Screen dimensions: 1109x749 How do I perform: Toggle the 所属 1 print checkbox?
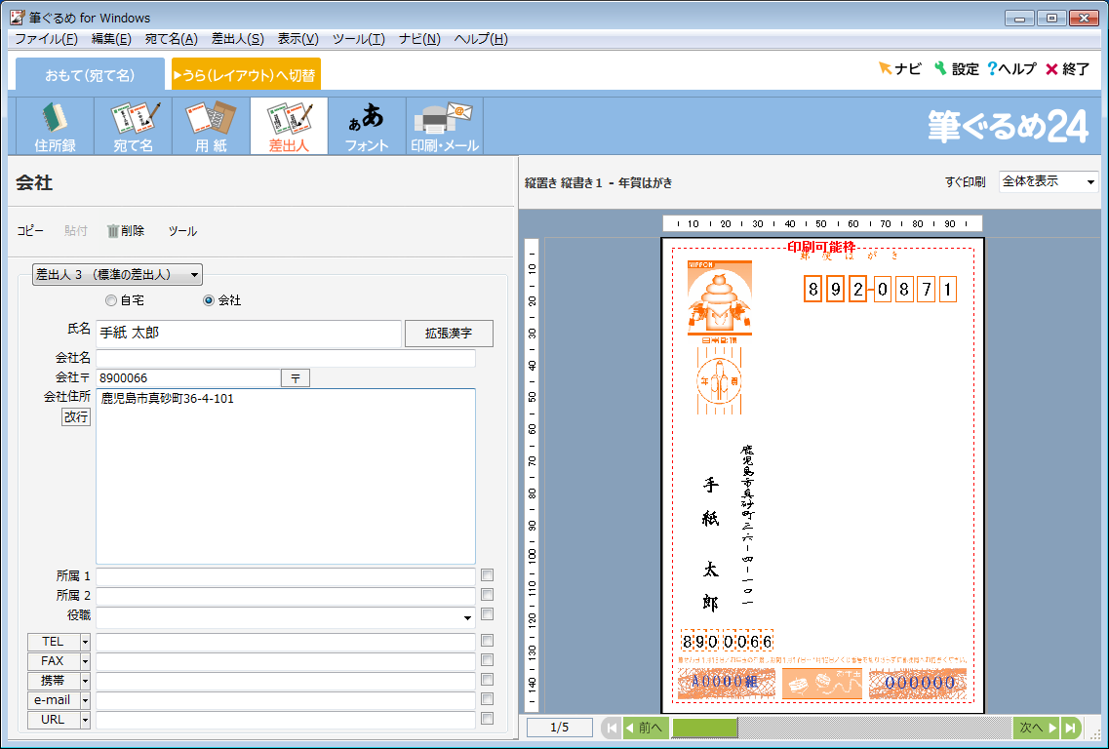(x=487, y=575)
